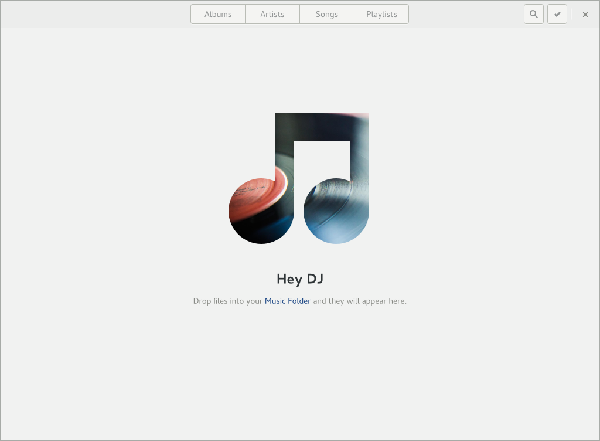
Task: Toggle selection mode checkmark button
Action: [x=557, y=14]
